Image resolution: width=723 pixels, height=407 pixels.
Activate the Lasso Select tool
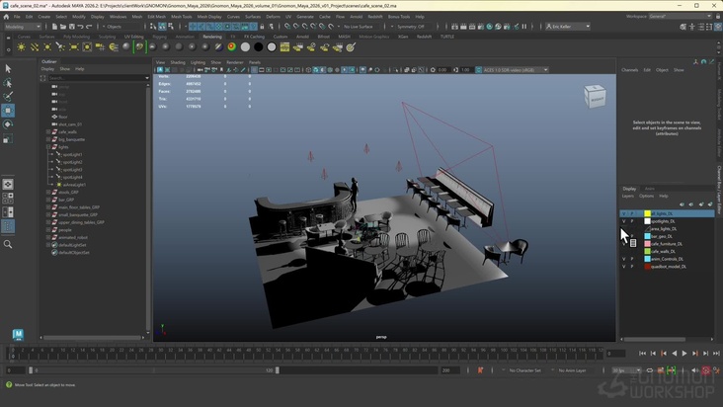(x=8, y=83)
